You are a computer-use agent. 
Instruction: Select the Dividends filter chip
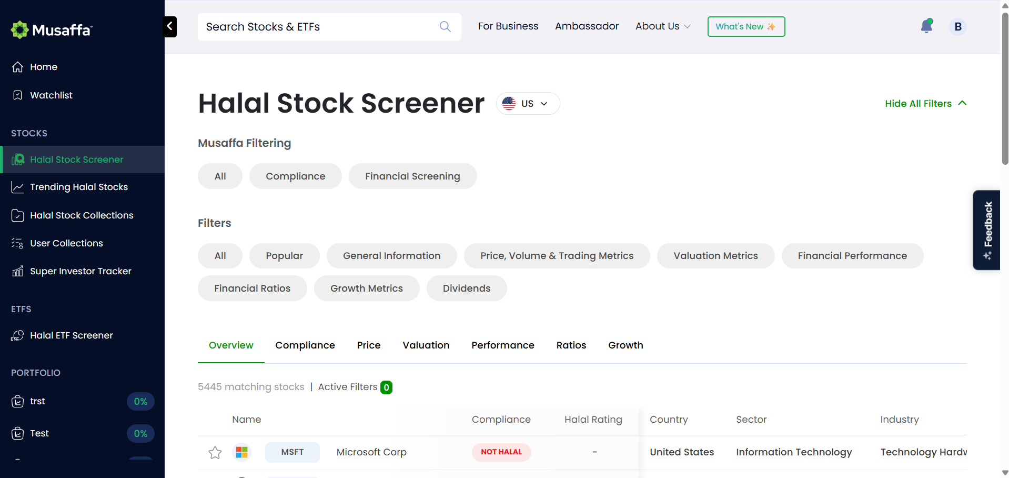[467, 288]
